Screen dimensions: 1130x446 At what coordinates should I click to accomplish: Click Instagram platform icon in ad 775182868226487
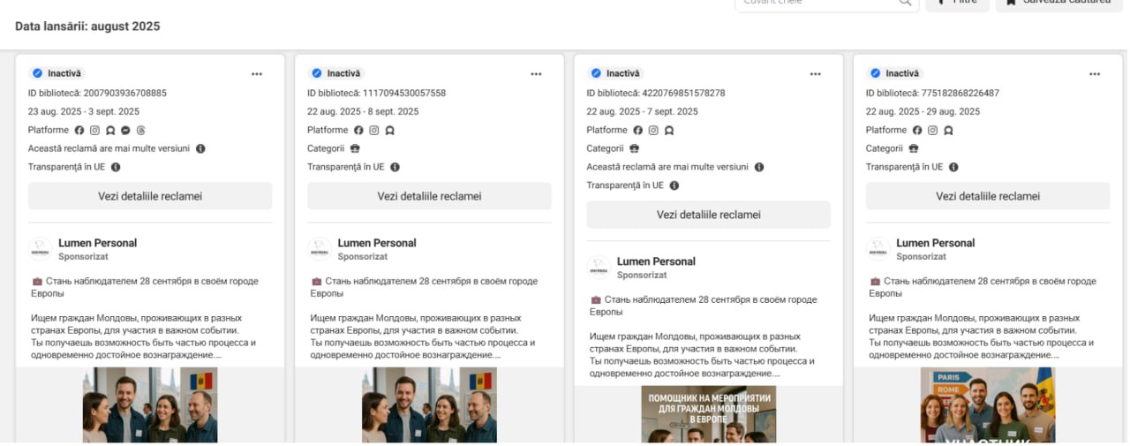pyautogui.click(x=932, y=130)
